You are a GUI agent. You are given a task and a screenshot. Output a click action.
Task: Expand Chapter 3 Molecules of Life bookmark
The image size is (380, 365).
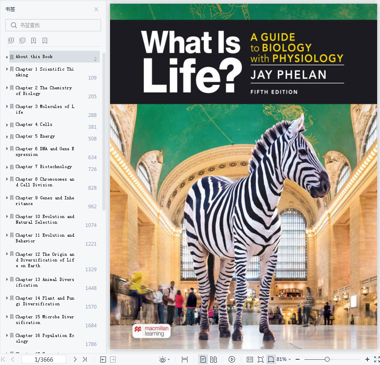coord(7,106)
